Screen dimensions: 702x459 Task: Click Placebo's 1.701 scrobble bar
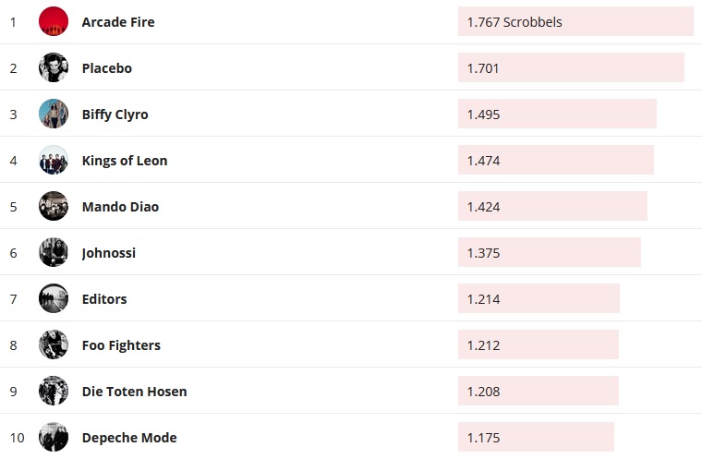click(570, 67)
